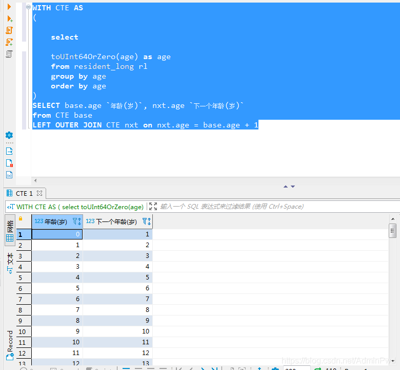Click the 'LEFT OUTER JOIN' keyword in editor
The image size is (400, 370).
tap(67, 125)
